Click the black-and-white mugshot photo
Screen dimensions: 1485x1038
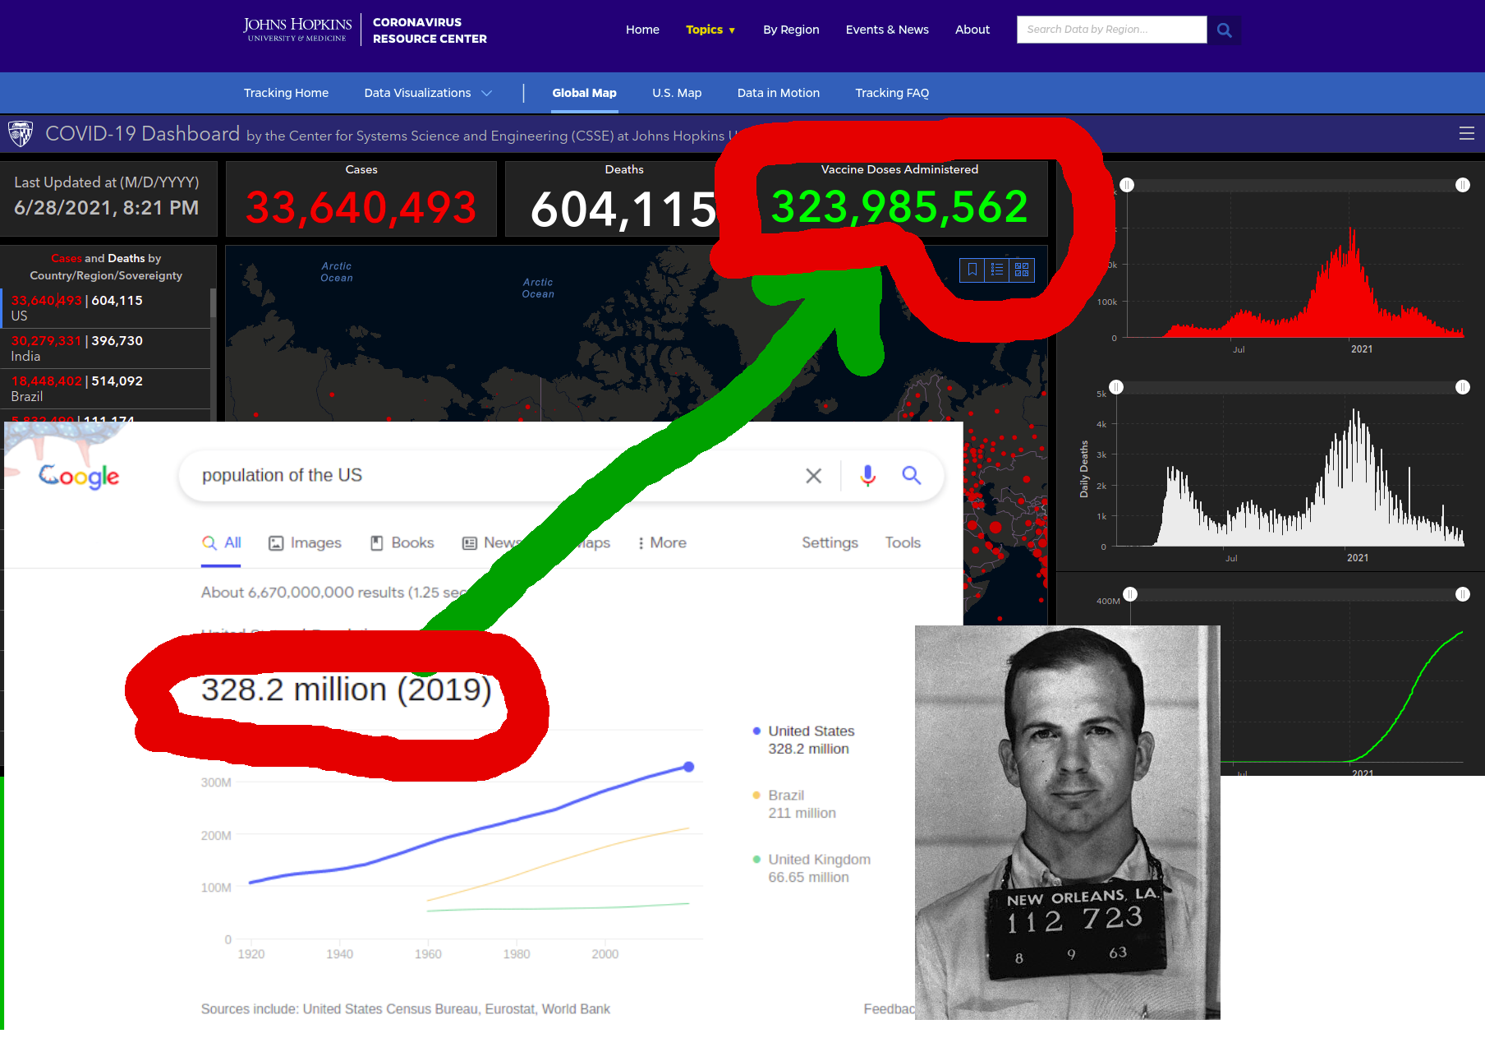(1068, 822)
